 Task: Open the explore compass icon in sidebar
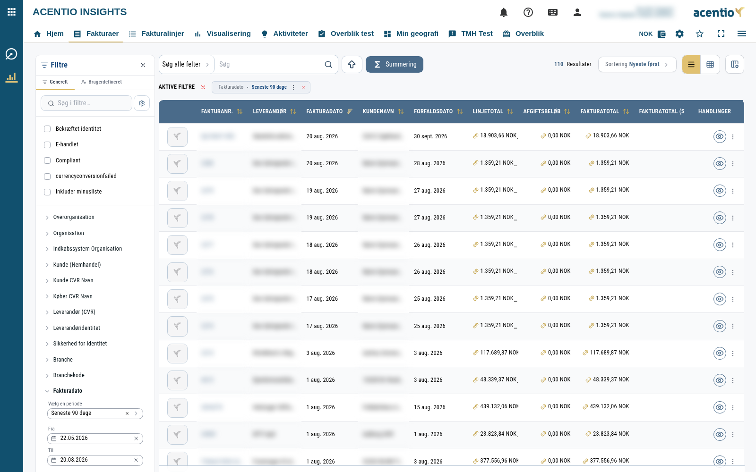pos(11,54)
